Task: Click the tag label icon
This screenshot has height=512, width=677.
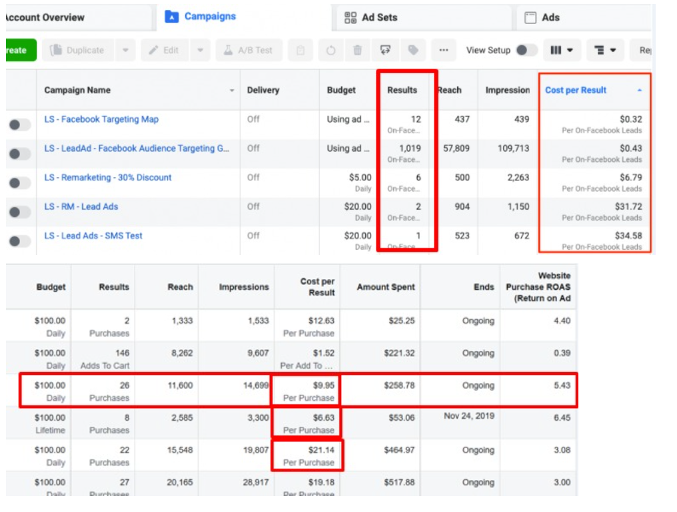Action: click(x=413, y=50)
